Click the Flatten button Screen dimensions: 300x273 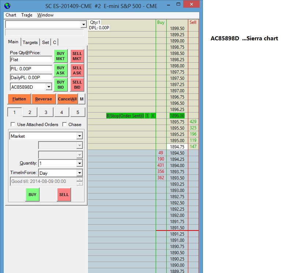point(19,99)
